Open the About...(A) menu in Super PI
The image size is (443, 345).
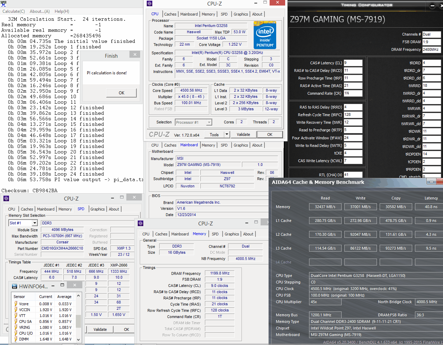(x=40, y=11)
